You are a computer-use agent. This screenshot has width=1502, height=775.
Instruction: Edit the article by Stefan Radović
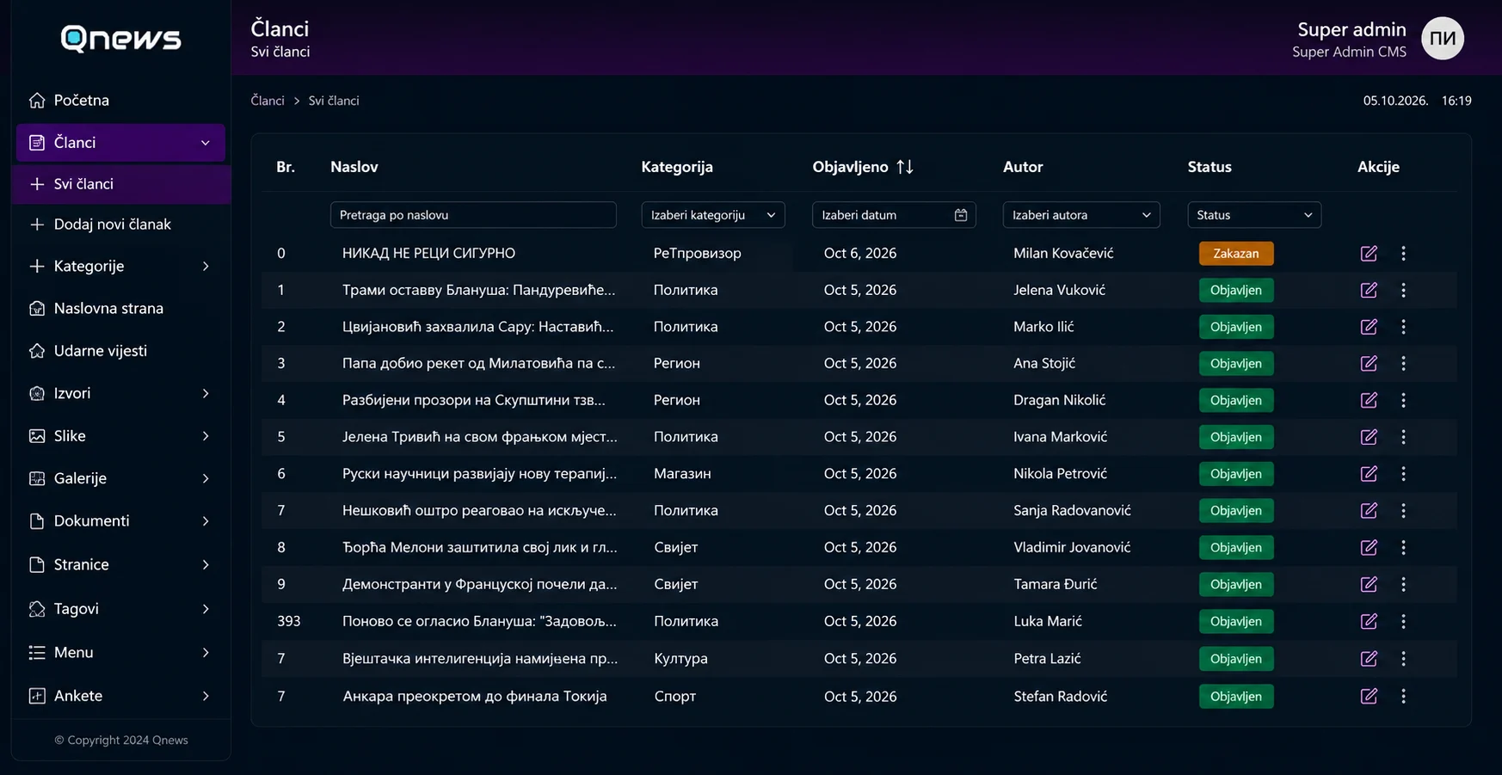(x=1369, y=696)
